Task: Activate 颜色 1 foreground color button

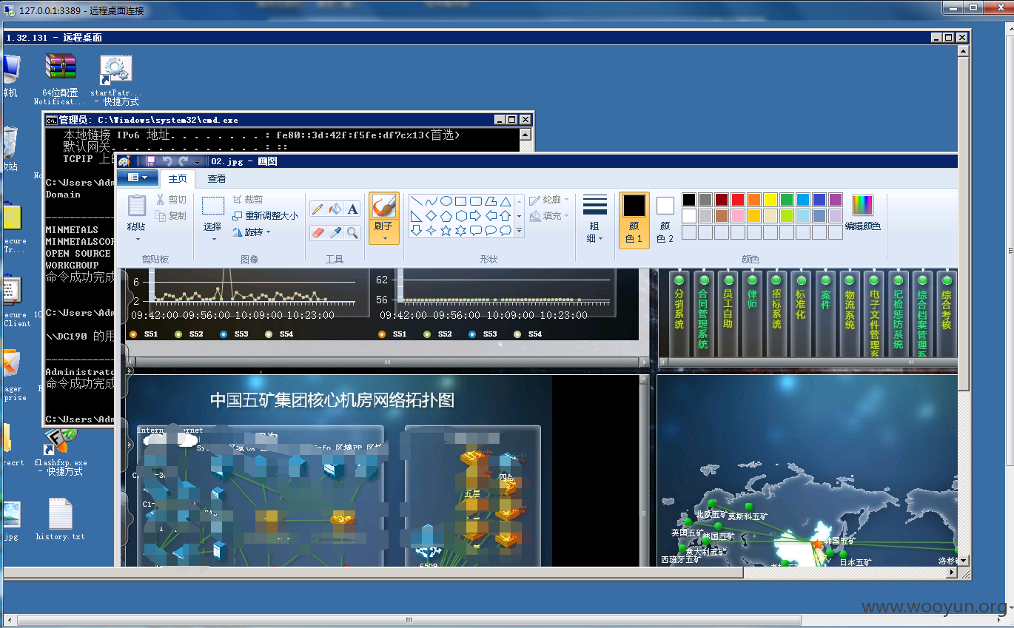Action: point(634,220)
